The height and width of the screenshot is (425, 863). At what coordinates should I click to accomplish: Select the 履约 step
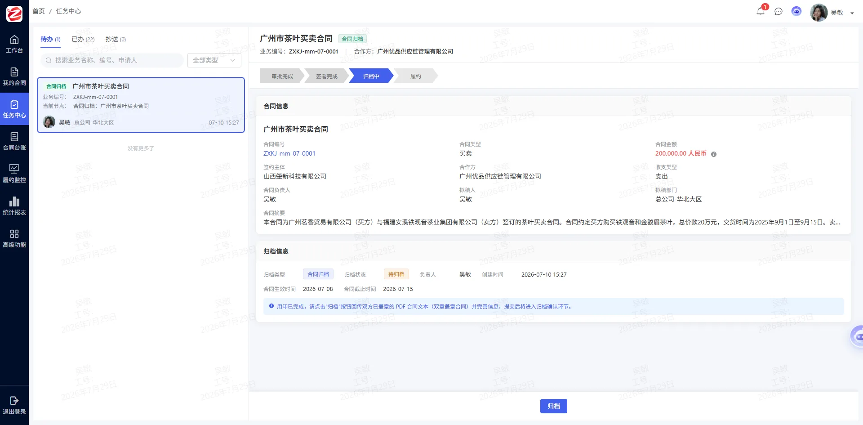click(416, 76)
